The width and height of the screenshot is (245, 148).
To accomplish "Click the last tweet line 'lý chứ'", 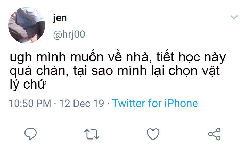I will point(28,84).
